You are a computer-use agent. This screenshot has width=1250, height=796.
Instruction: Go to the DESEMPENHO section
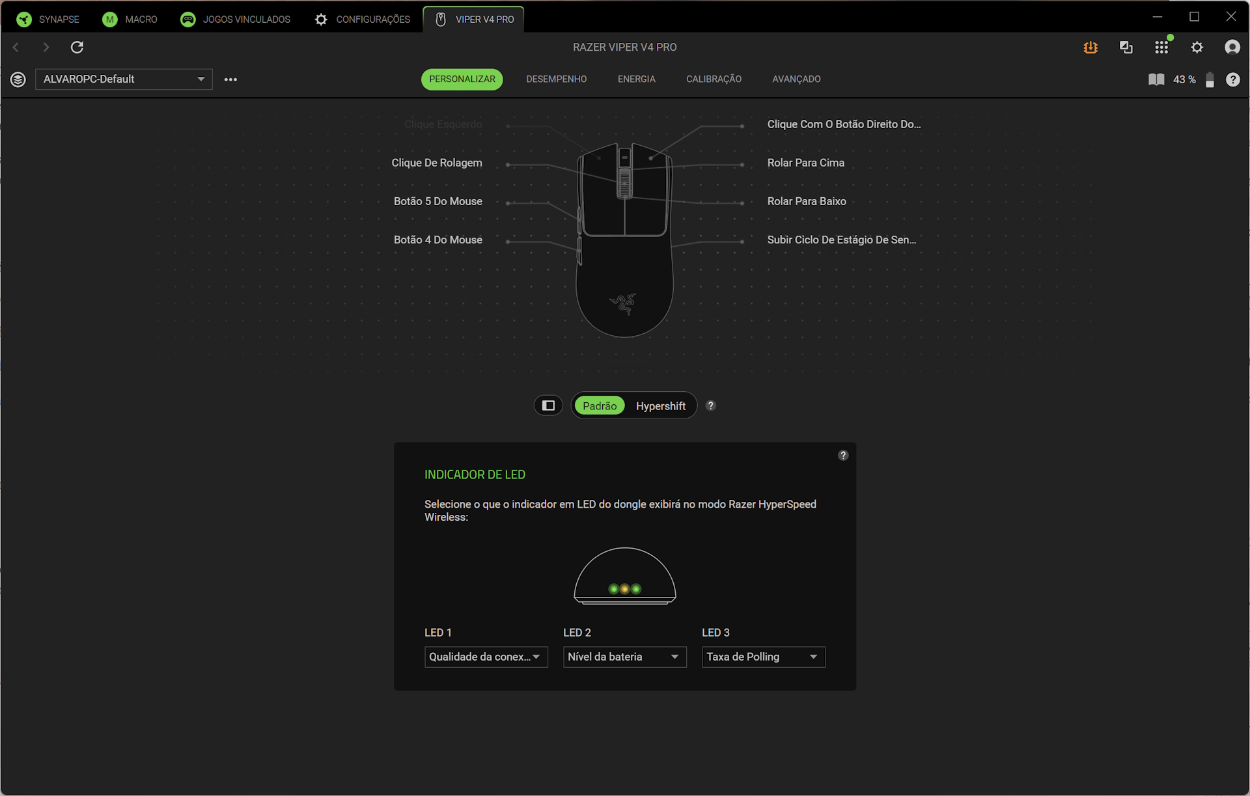pyautogui.click(x=556, y=79)
